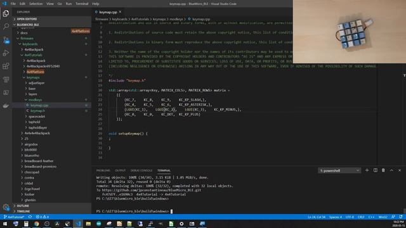Click the Spaces: 4 indentation setting
Image resolution: width=406 pixels, height=228 pixels.
coord(336,217)
